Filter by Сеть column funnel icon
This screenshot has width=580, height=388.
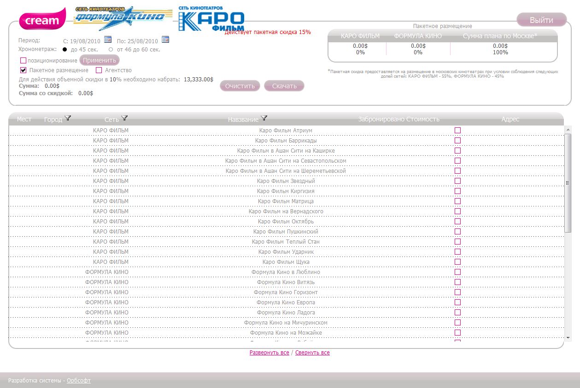click(124, 118)
